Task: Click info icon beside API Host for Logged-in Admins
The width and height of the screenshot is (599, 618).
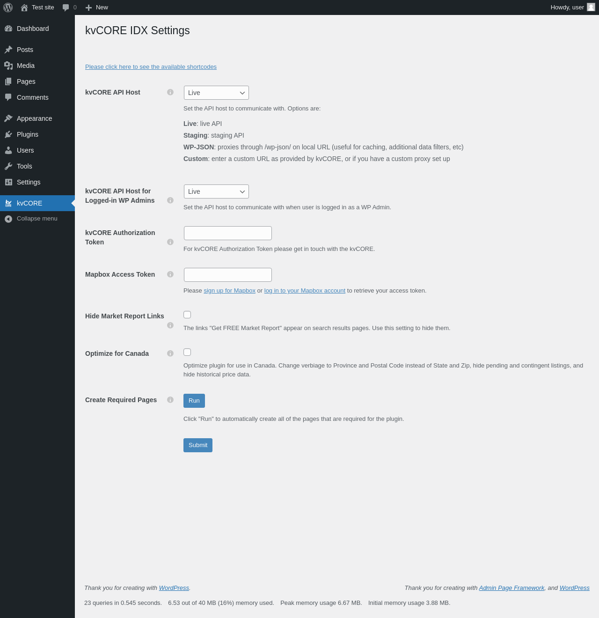Action: tap(170, 200)
